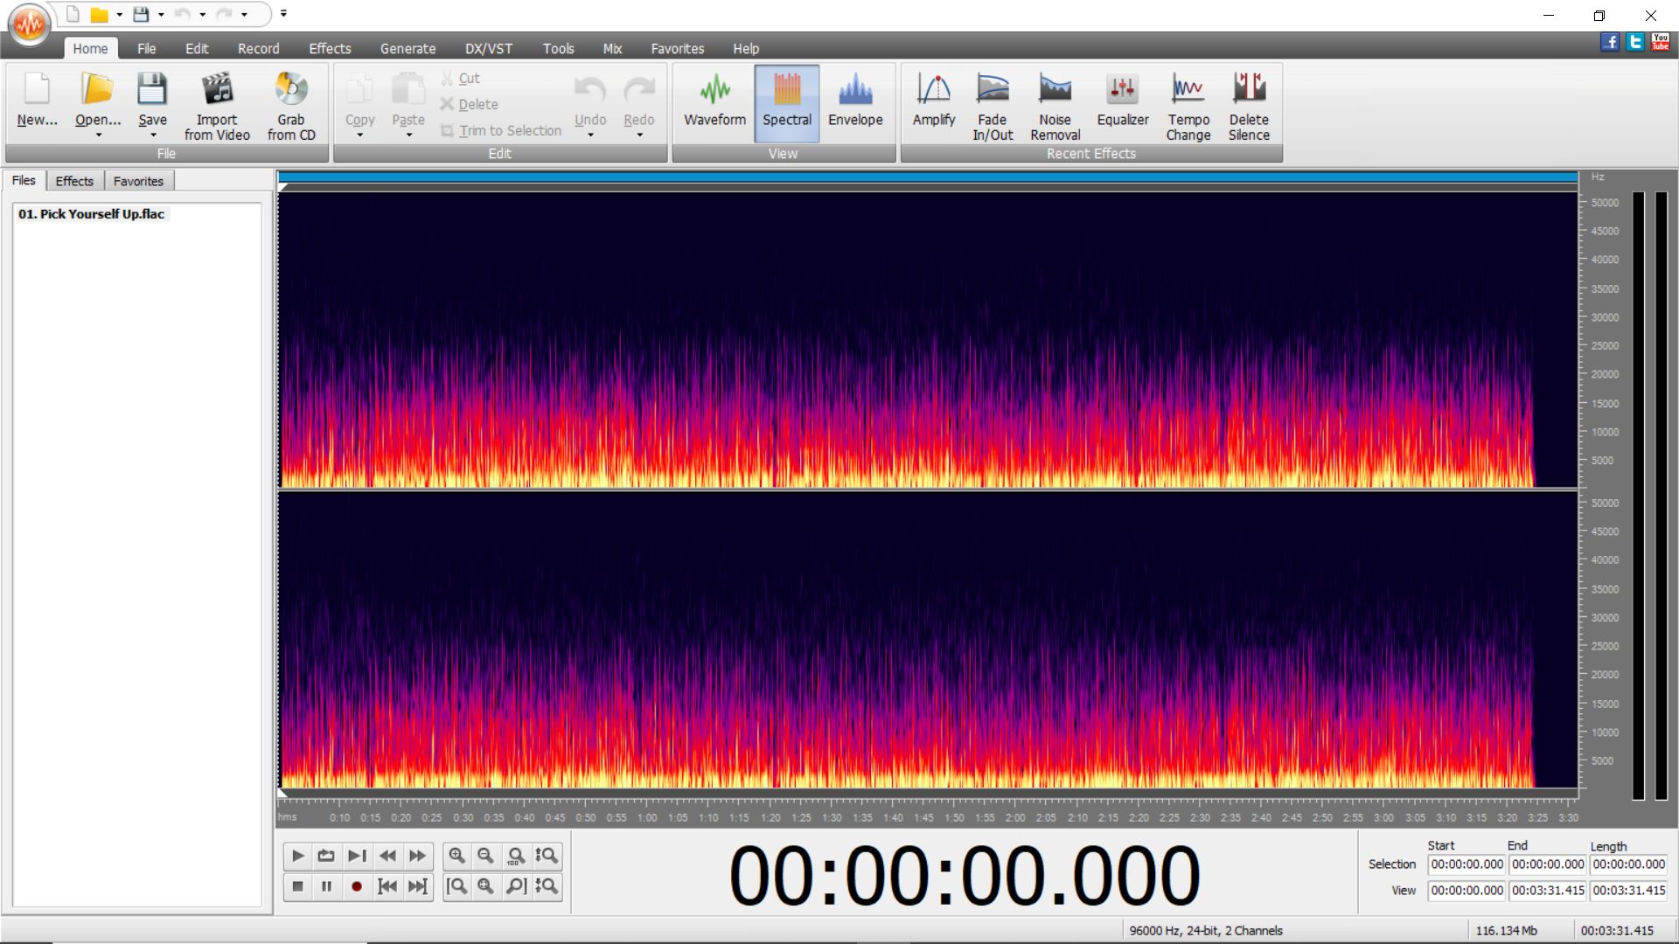The height and width of the screenshot is (944, 1679).
Task: Zoom to selection end
Action: [x=516, y=886]
